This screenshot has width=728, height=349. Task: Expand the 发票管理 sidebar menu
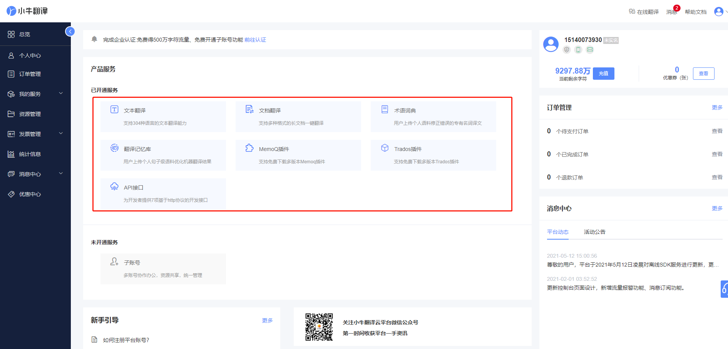click(x=60, y=134)
